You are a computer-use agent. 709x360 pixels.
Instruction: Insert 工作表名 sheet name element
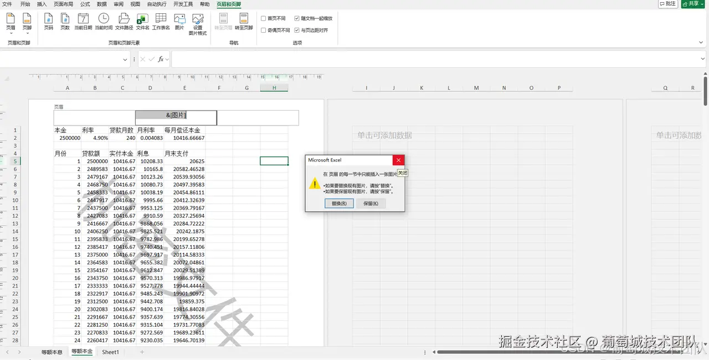click(161, 22)
